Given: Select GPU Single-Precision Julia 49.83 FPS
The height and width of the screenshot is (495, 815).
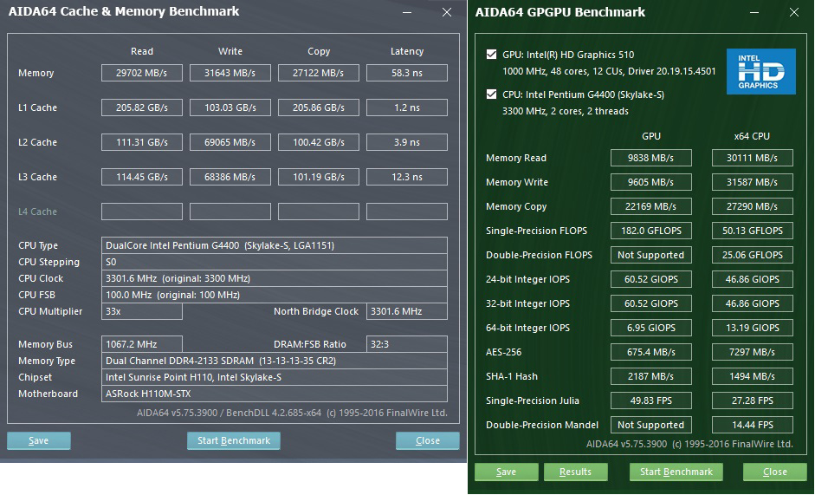Looking at the screenshot, I should [x=650, y=401].
